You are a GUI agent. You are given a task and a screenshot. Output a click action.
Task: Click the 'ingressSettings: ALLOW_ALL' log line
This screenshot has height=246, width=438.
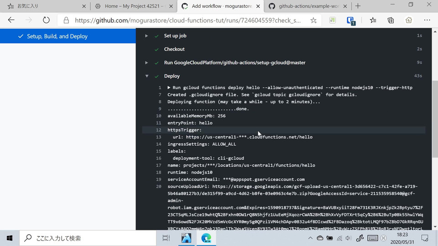click(202, 144)
